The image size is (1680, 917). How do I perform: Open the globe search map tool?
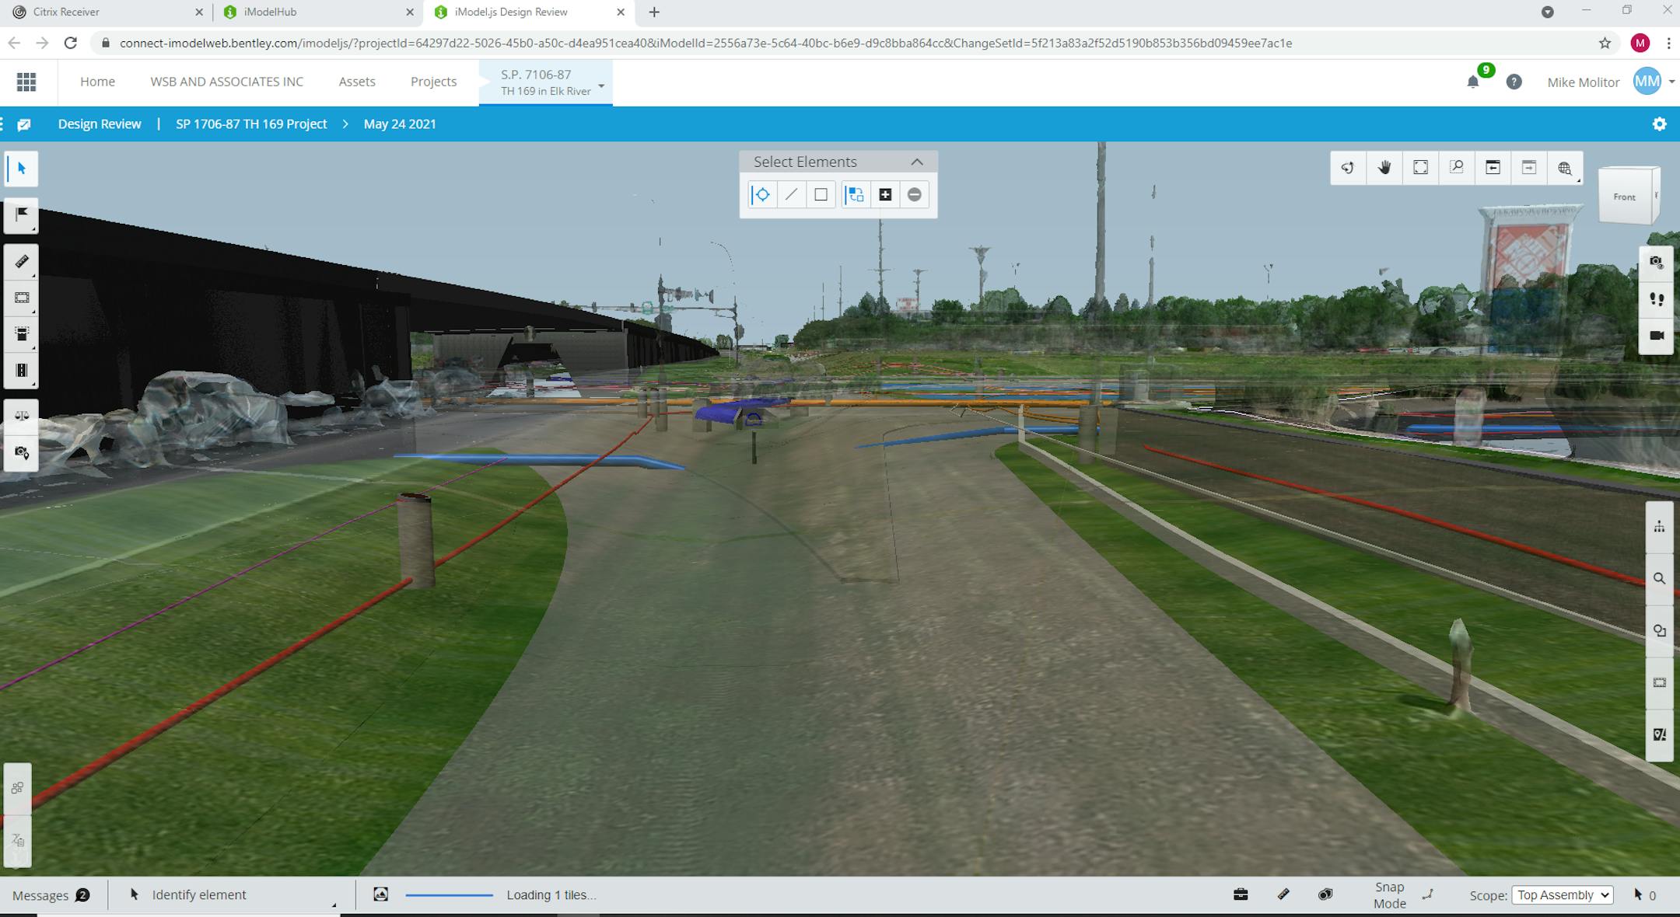click(x=1565, y=168)
